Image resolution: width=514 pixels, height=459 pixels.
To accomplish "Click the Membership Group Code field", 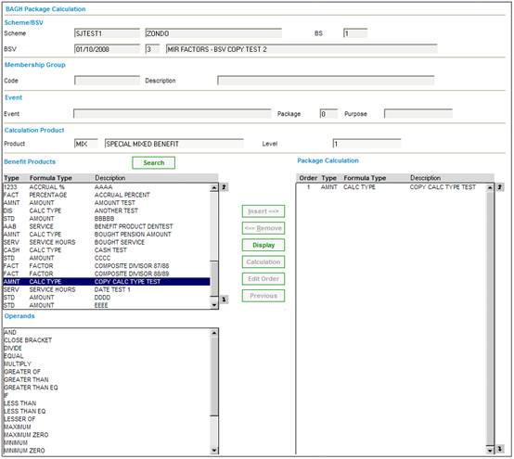I will (108, 81).
